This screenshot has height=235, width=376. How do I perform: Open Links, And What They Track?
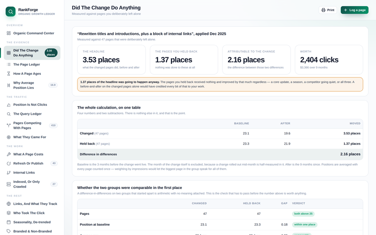point(32,204)
